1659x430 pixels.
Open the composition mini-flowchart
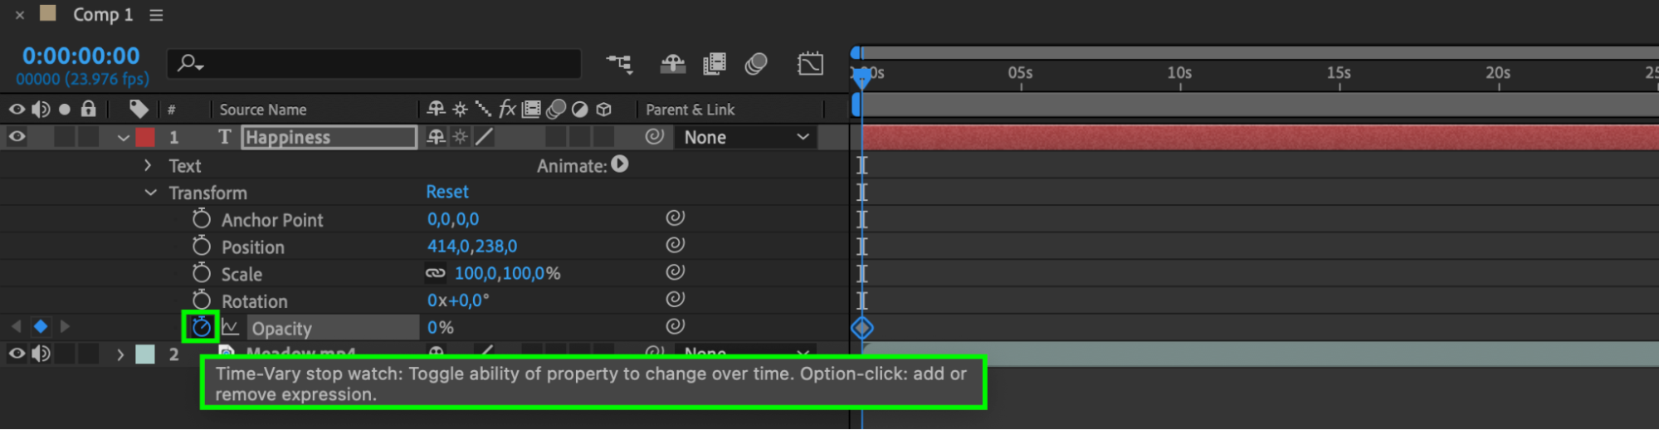click(x=619, y=64)
